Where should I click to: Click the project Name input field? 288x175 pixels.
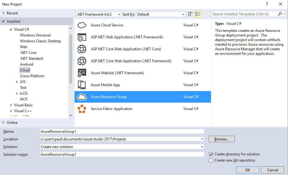click(122, 131)
